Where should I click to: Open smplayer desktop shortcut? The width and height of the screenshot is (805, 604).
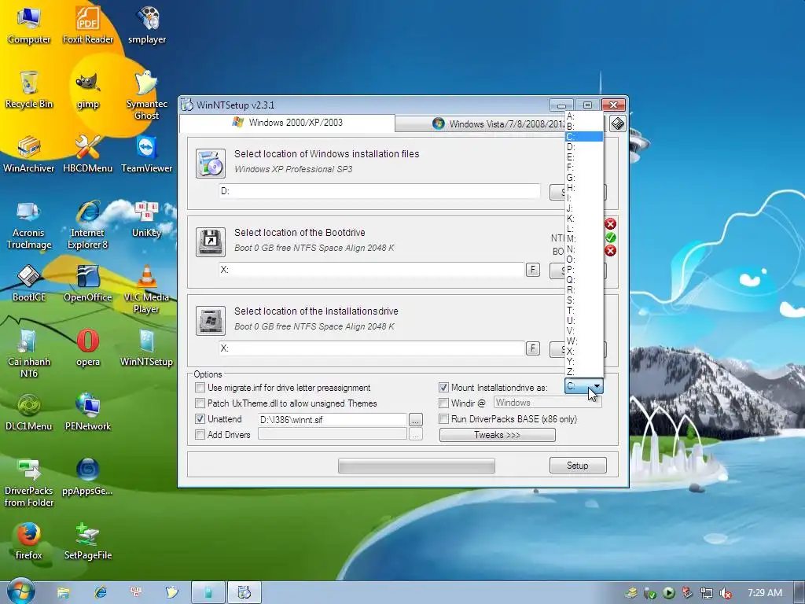[x=147, y=26]
